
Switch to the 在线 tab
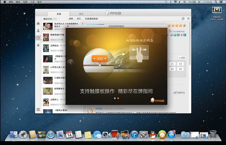click(59, 14)
